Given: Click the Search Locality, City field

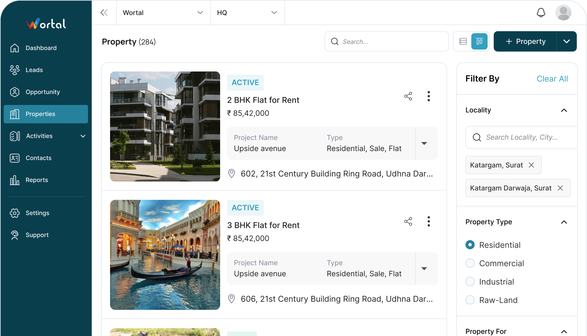Looking at the screenshot, I should tap(522, 137).
